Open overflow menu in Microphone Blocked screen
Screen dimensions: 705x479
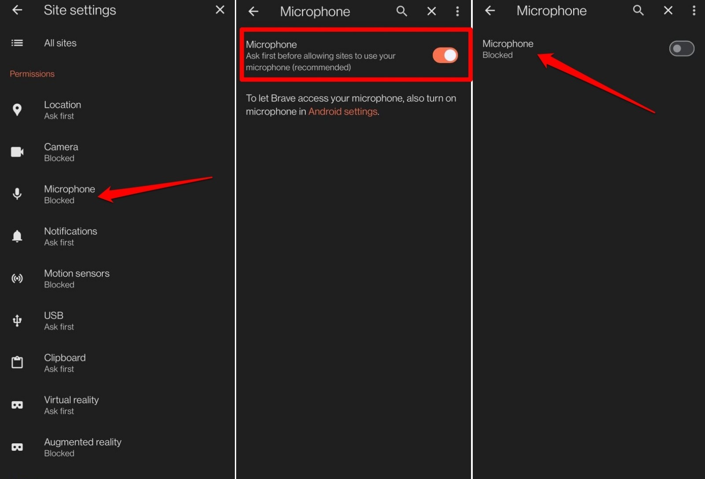tap(694, 11)
